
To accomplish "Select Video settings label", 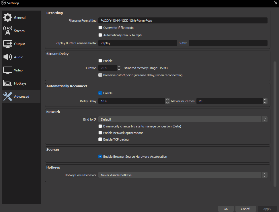I will [x=18, y=70].
